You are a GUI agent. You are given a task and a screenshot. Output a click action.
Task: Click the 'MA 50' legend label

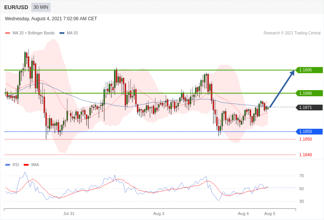[72, 33]
